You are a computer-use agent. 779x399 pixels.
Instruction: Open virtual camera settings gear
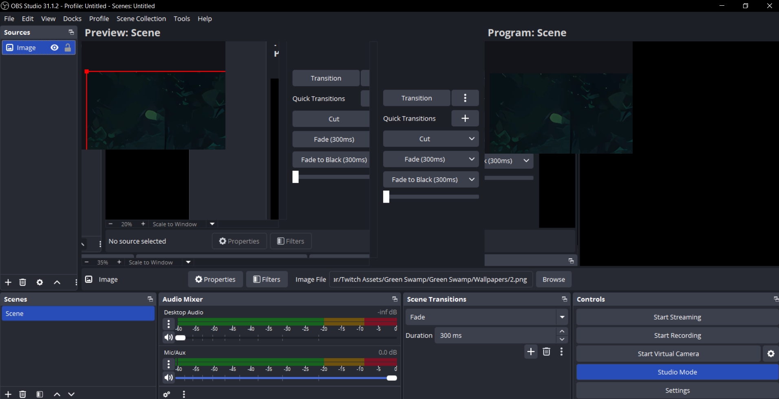tap(770, 354)
